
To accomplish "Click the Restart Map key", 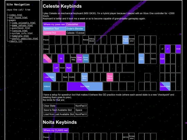I will (x=73, y=58).
